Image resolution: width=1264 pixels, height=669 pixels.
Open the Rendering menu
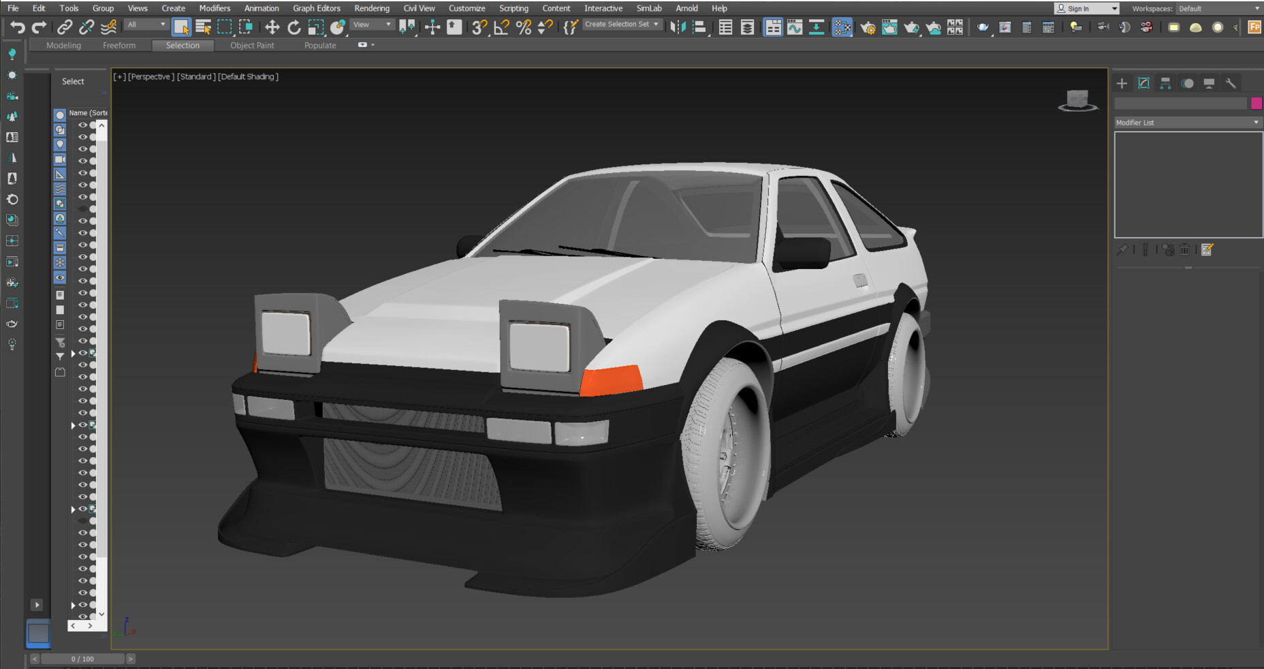point(371,8)
